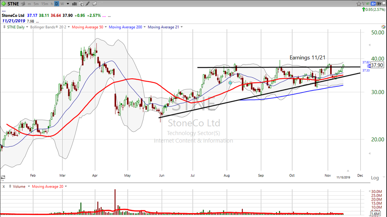Image resolution: width=387 pixels, height=217 pixels.
Task: Click the Nov label on time axis
Action: [x=327, y=176]
